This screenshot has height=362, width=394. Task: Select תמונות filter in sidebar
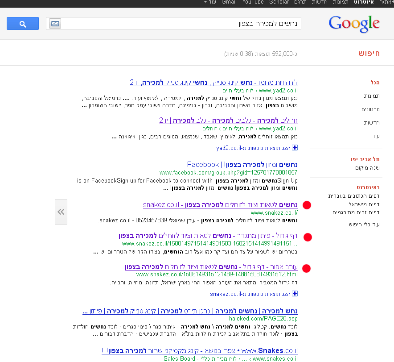tap(372, 96)
